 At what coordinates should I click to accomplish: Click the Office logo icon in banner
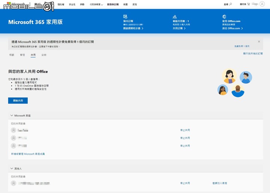coord(224,17)
